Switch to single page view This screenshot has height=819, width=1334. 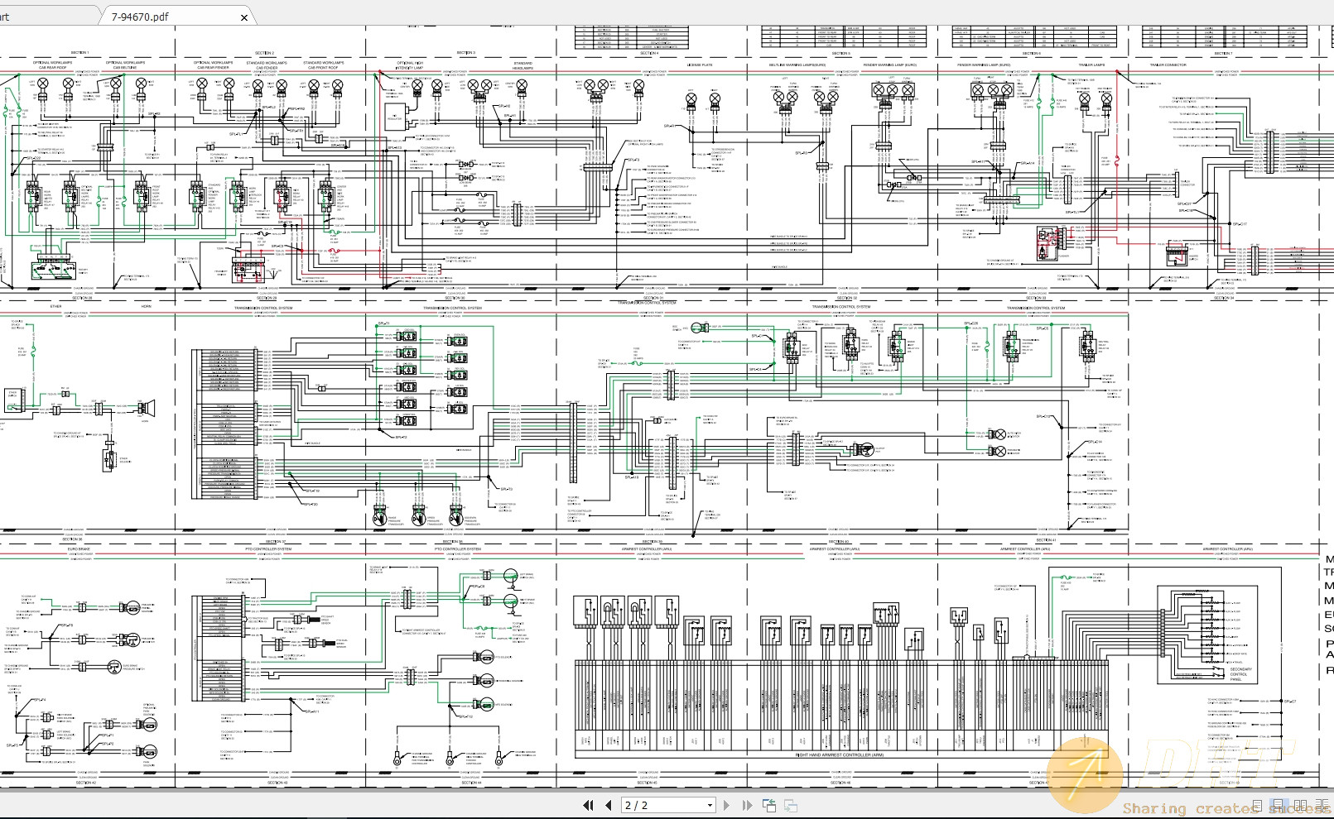[1257, 804]
